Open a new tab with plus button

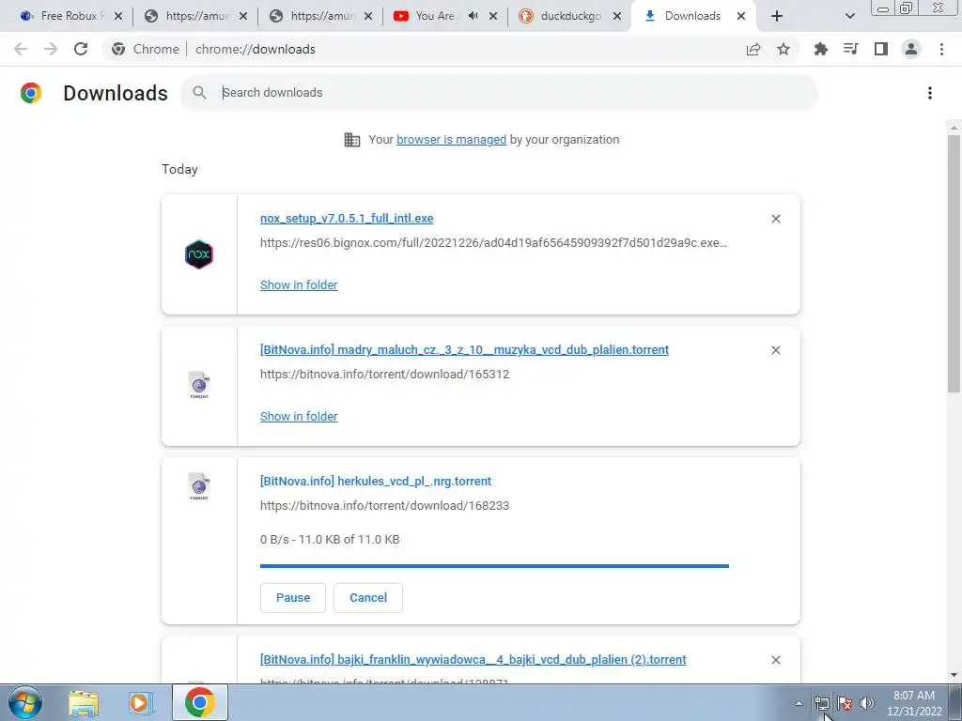click(x=777, y=16)
